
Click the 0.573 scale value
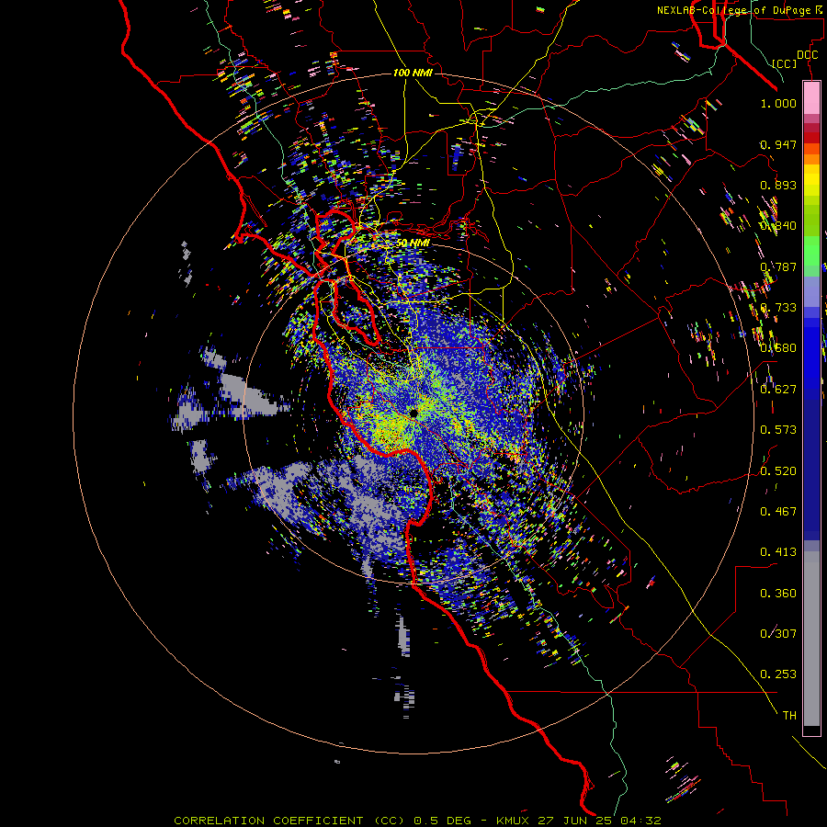(x=778, y=430)
